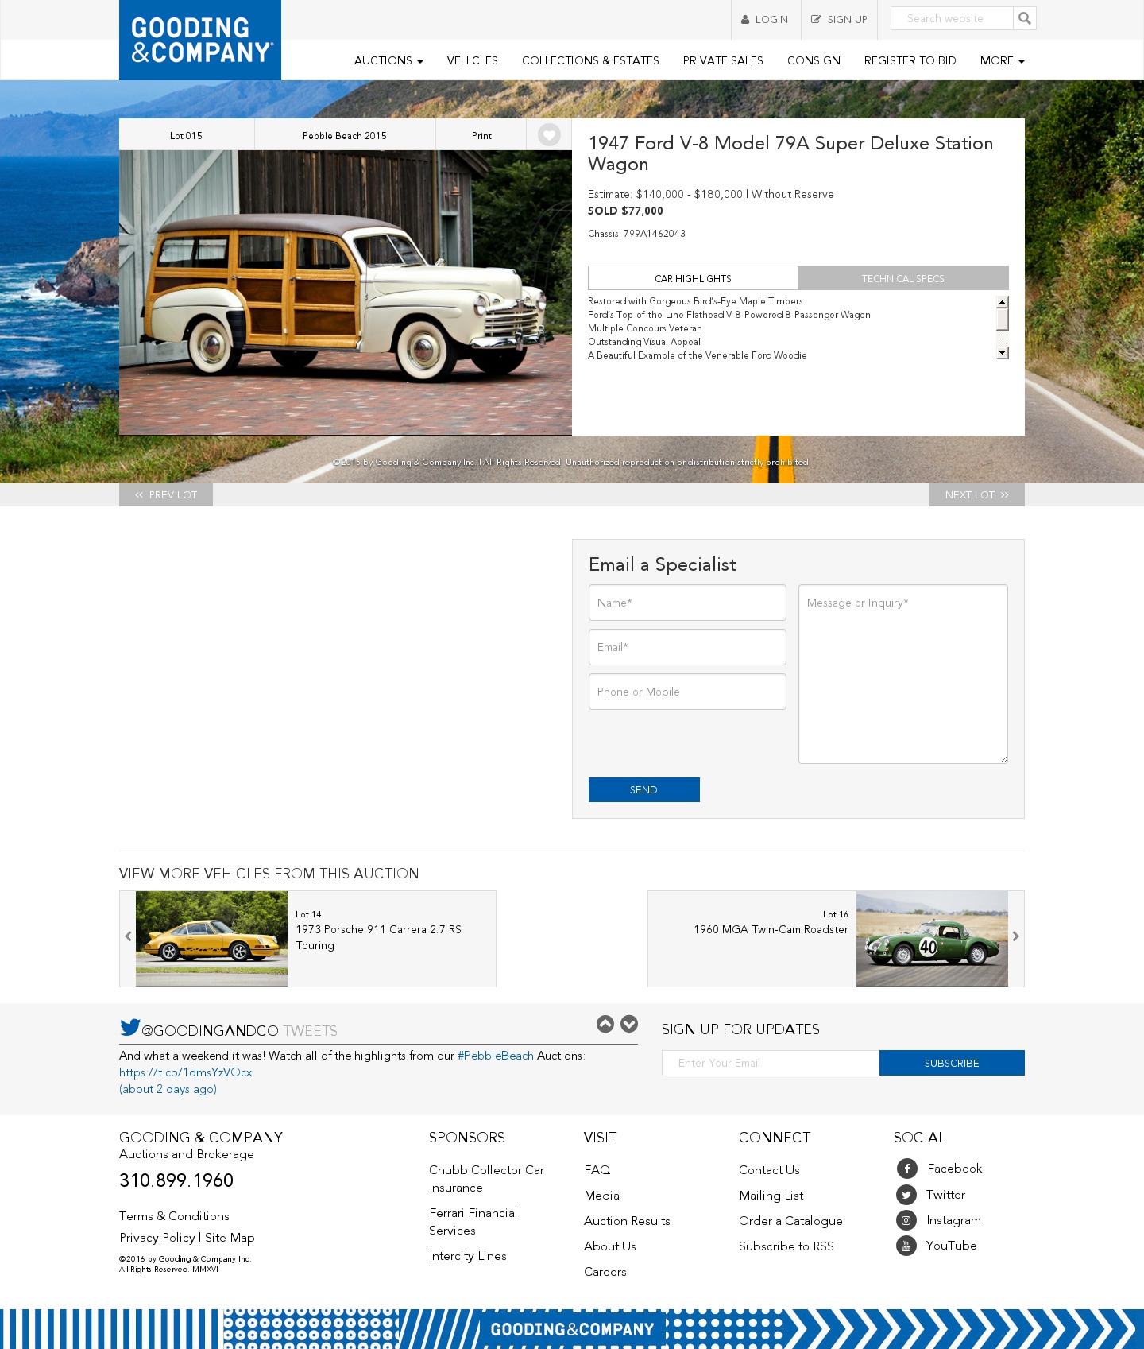This screenshot has width=1144, height=1349.
Task: Open the Media link in footer
Action: [601, 1196]
